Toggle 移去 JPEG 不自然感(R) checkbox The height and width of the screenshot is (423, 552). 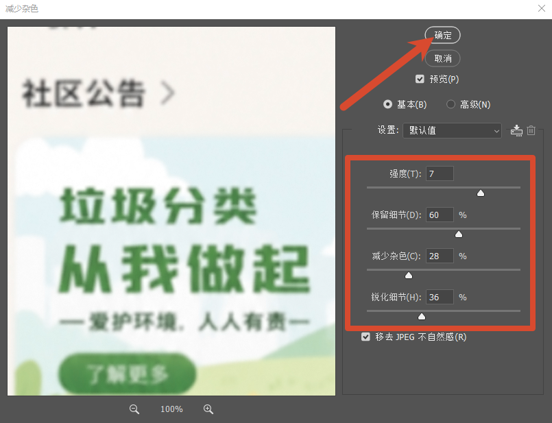pos(365,337)
